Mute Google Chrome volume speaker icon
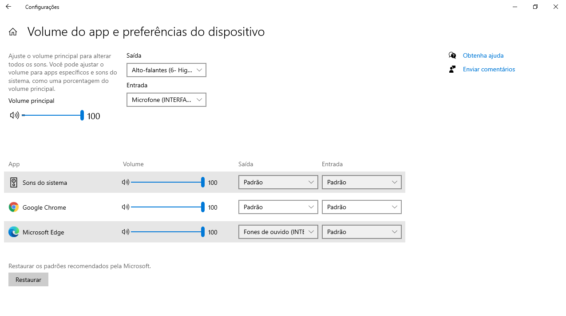Screen dimensions: 566x316 (x=126, y=207)
